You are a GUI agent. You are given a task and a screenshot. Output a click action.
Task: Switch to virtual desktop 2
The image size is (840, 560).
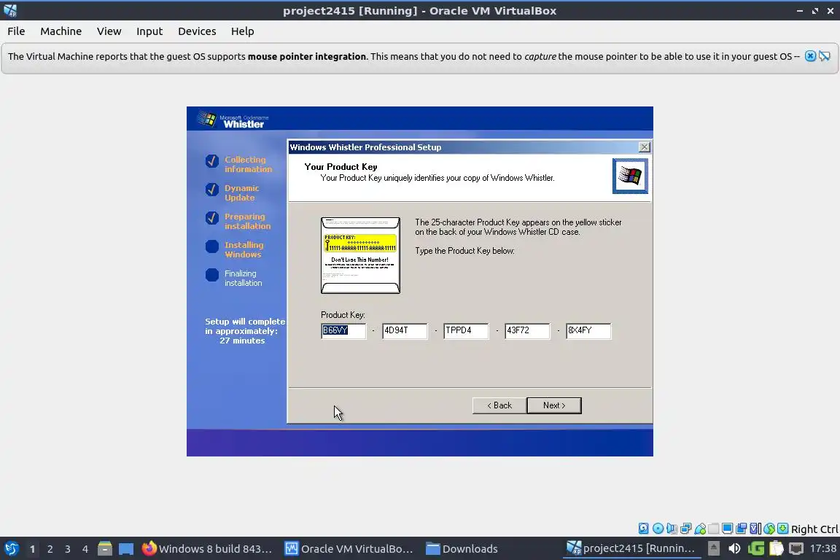(x=50, y=549)
